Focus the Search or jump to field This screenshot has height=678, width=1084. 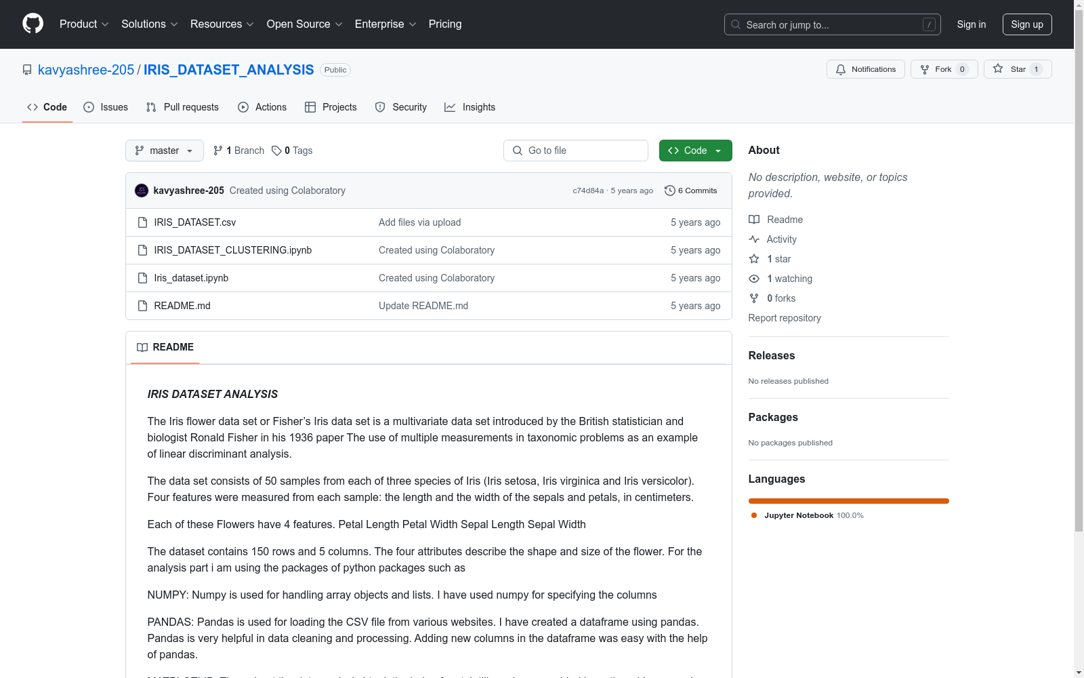pyautogui.click(x=832, y=24)
